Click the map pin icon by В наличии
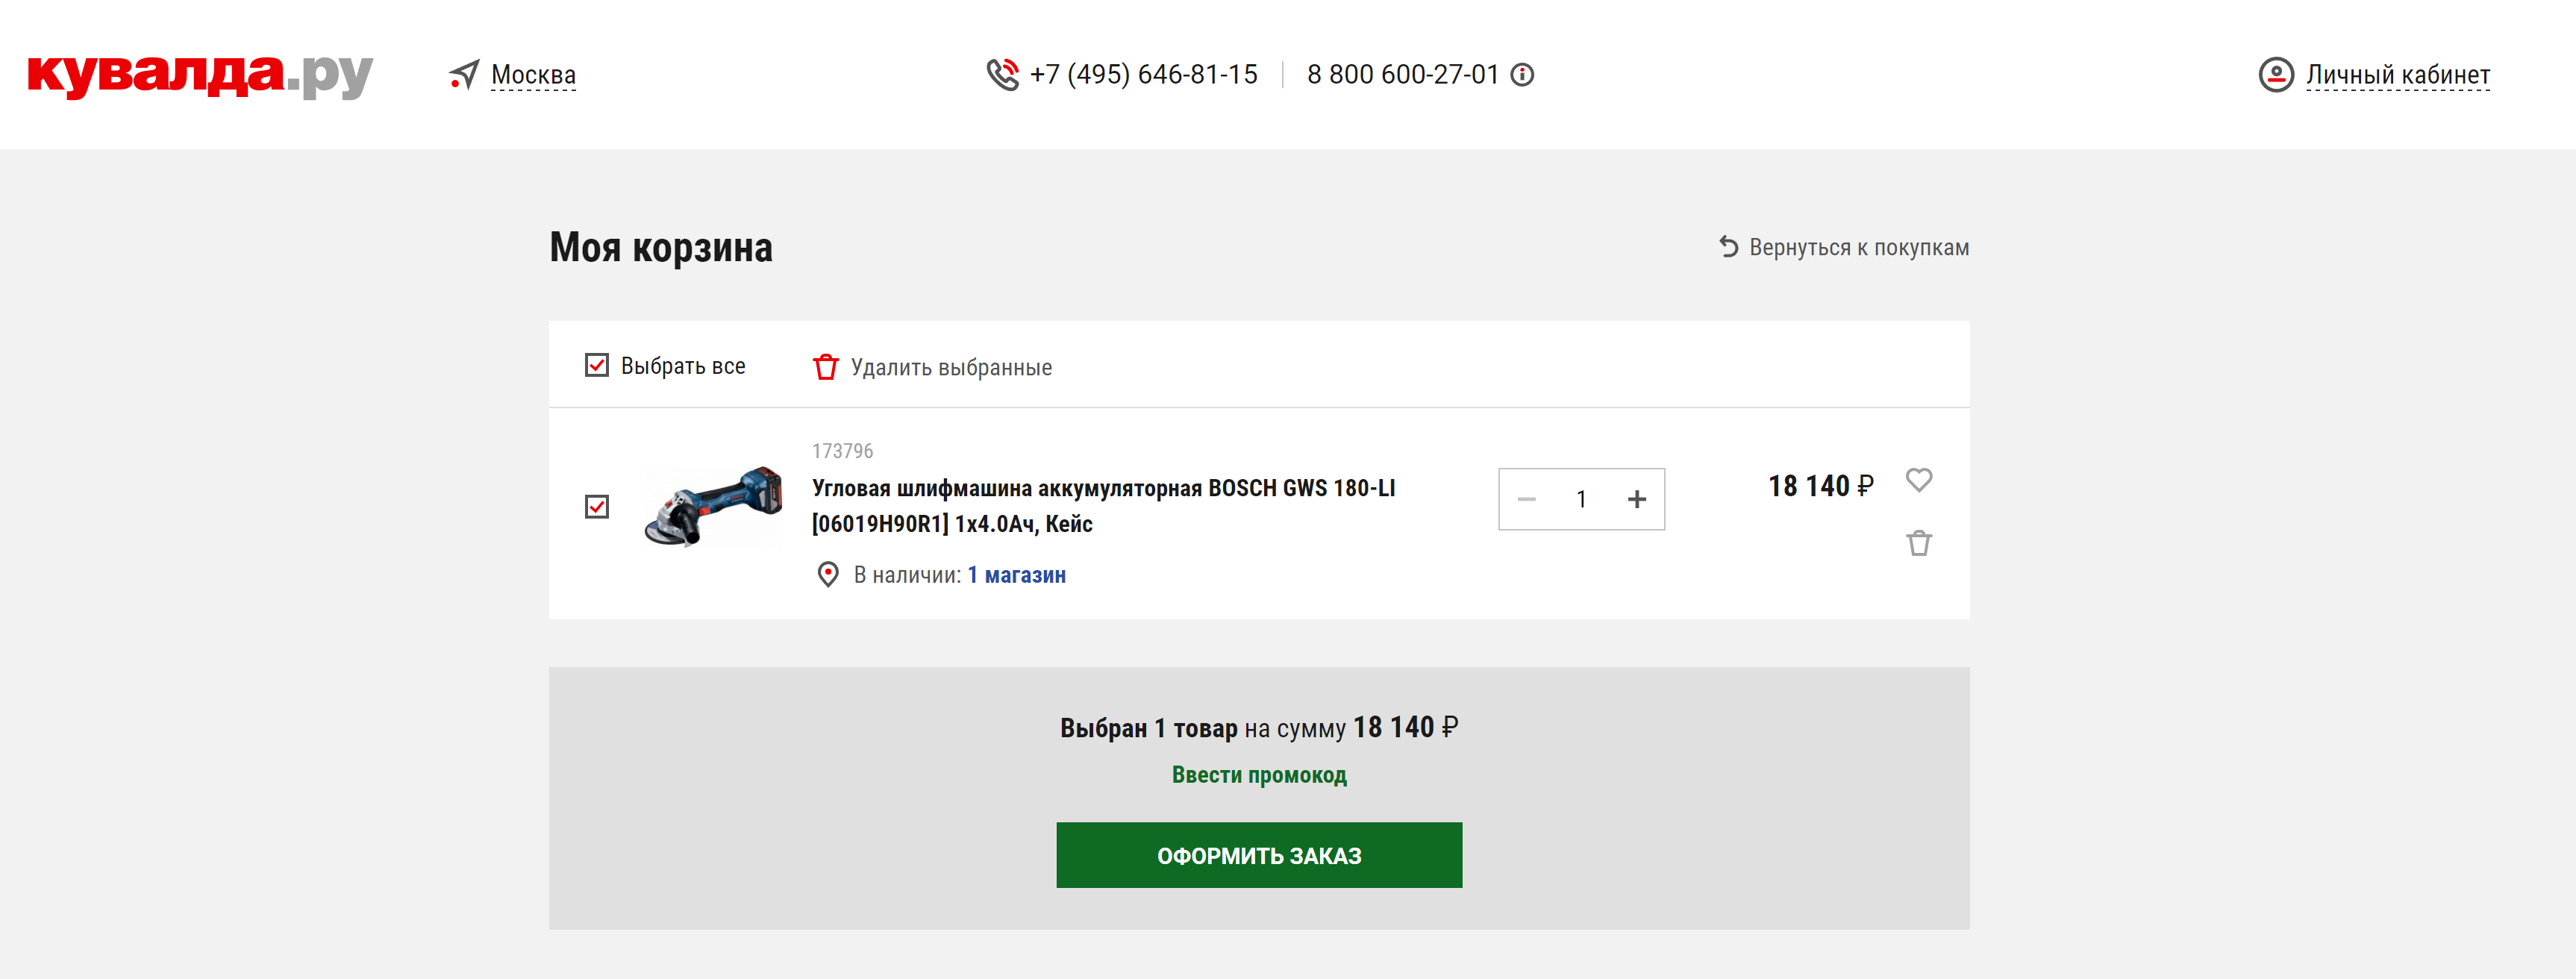This screenshot has width=2576, height=979. (828, 575)
